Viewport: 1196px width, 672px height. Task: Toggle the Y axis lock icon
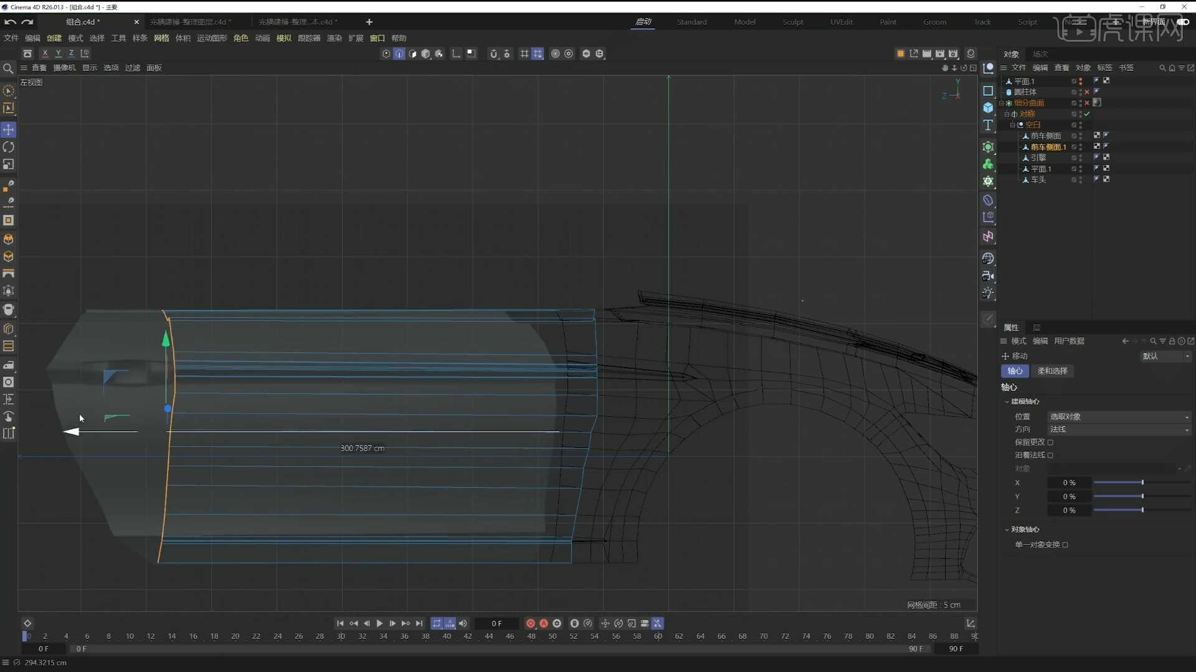(58, 54)
